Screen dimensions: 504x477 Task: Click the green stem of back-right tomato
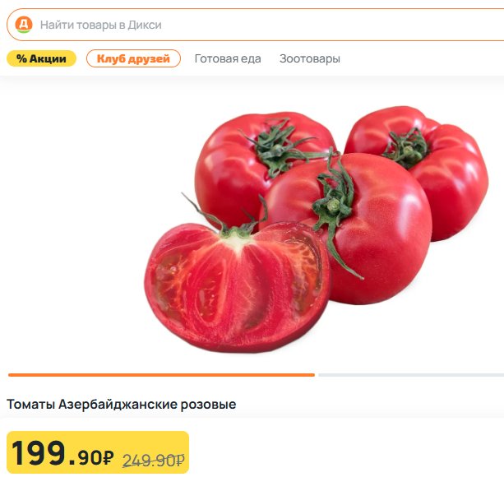tap(407, 149)
